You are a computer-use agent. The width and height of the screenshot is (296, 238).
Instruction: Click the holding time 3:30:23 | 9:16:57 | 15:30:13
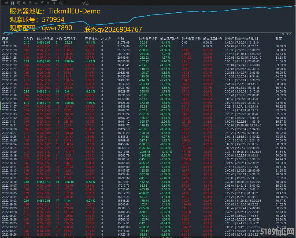242,159
